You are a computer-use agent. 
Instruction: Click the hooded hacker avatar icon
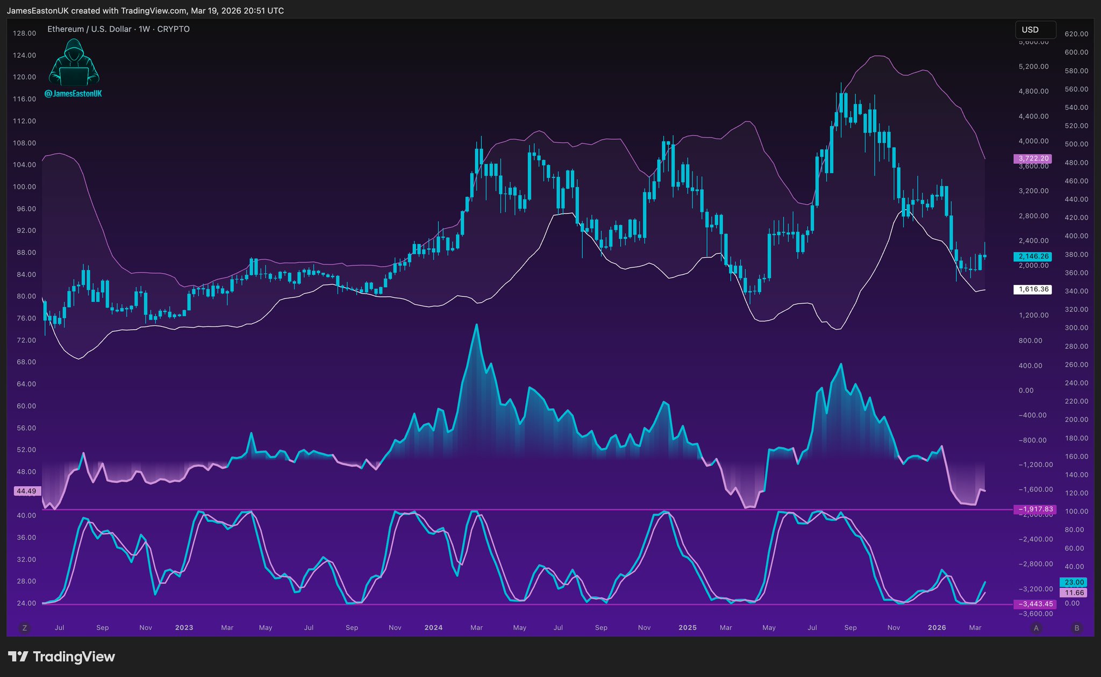(x=74, y=63)
